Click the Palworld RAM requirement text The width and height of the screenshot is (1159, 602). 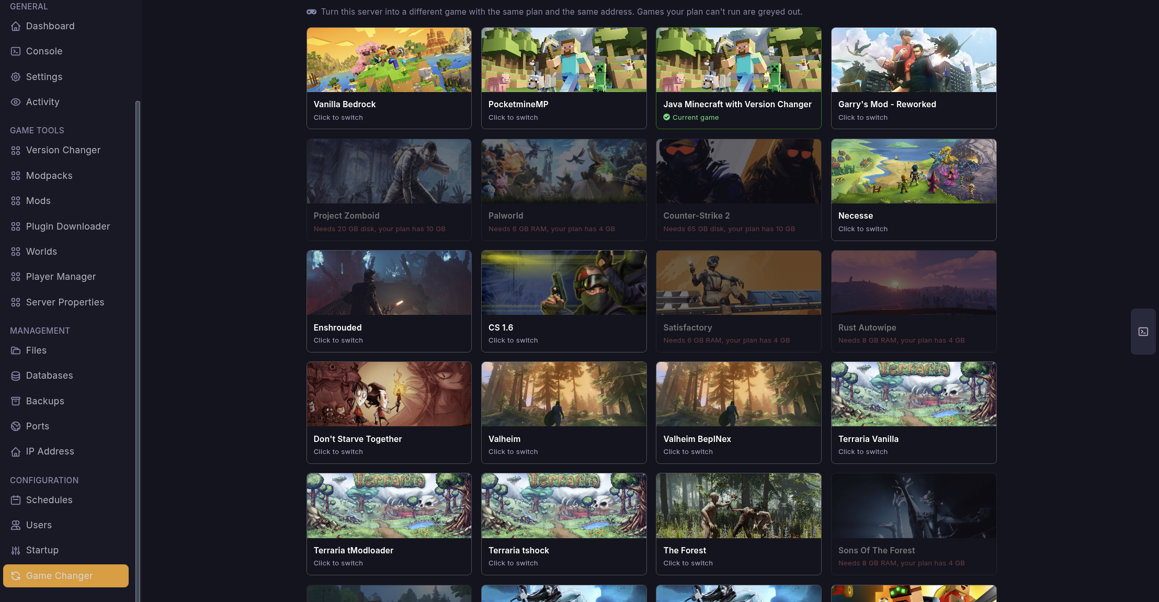[x=552, y=229]
